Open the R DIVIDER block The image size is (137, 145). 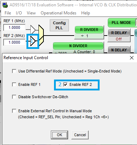89,30
